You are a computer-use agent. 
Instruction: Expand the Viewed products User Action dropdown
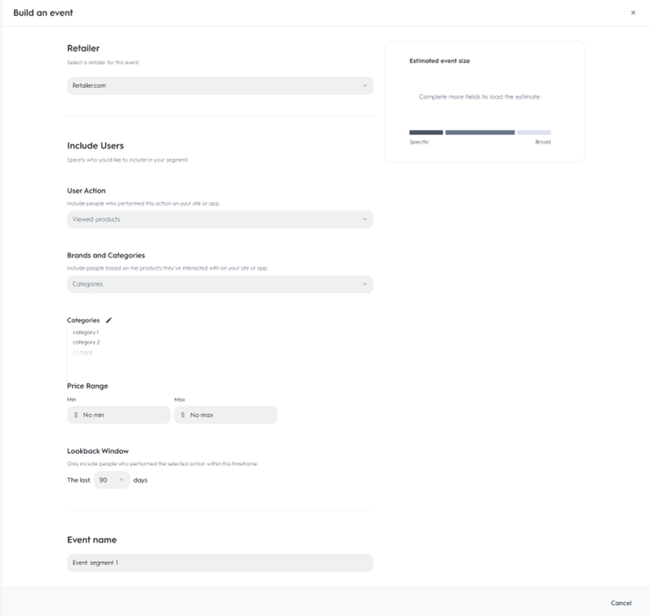point(220,220)
